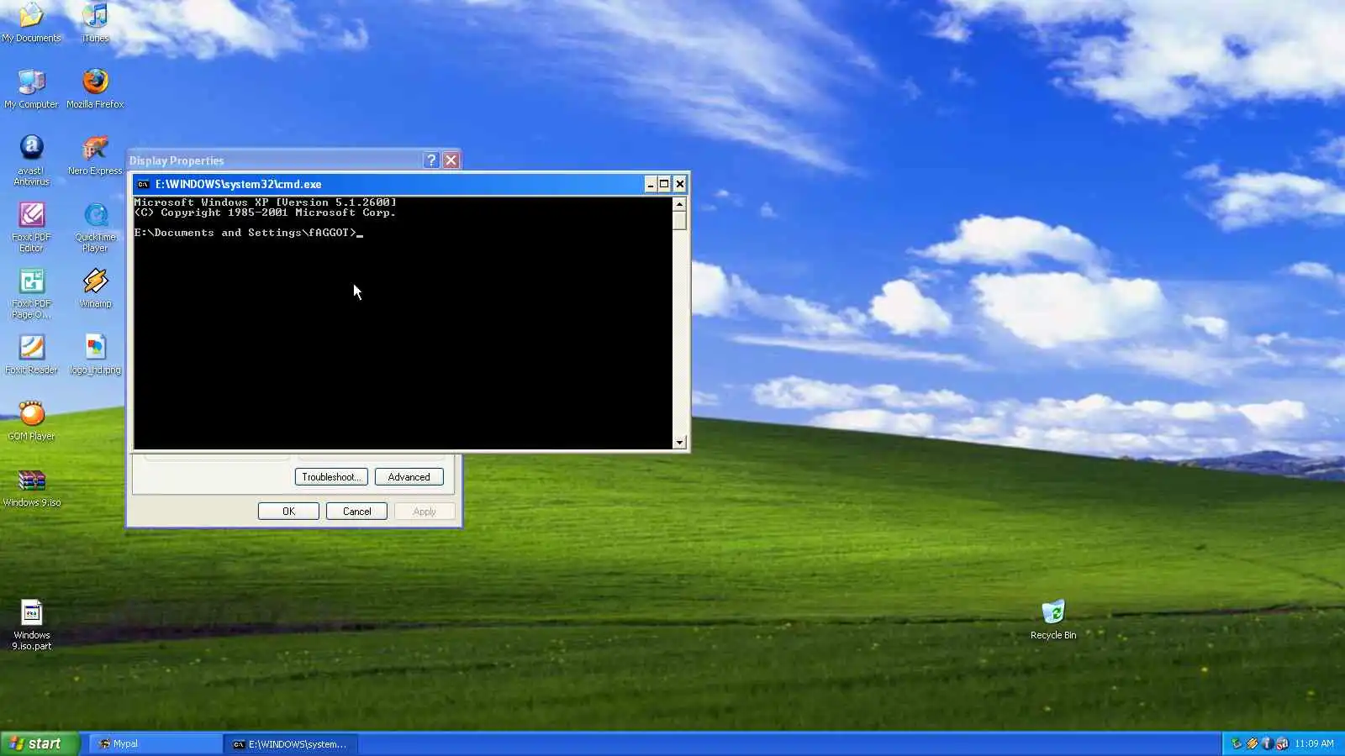The height and width of the screenshot is (756, 1345).
Task: Cancel the Display Properties dialog
Action: point(356,512)
